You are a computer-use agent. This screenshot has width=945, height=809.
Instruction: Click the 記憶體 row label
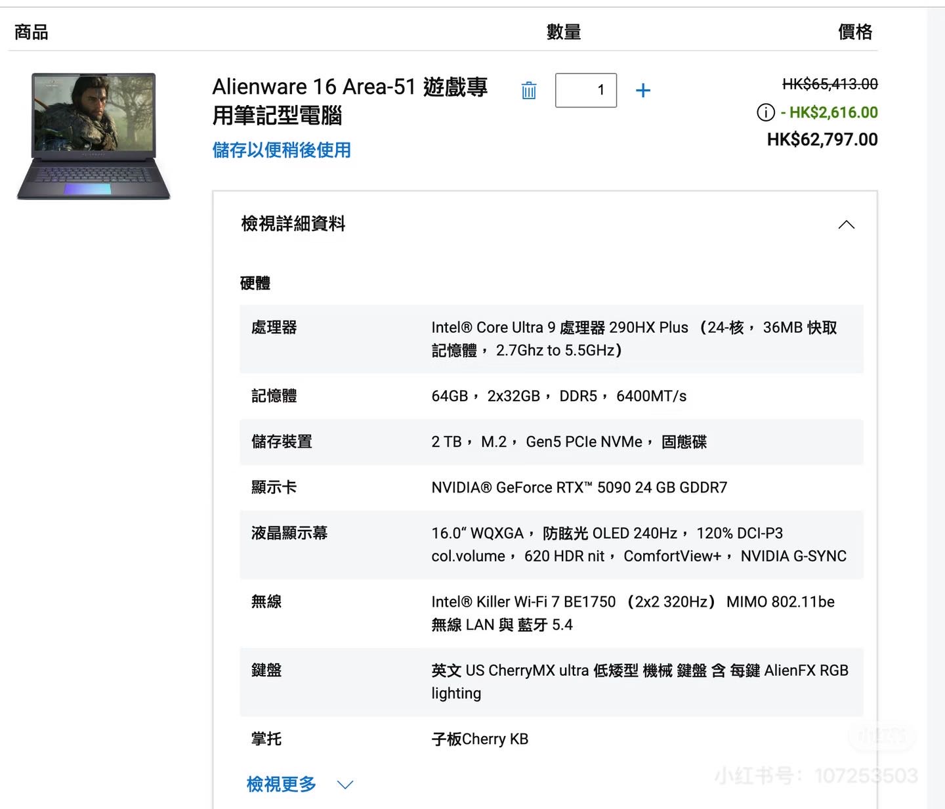coord(274,395)
